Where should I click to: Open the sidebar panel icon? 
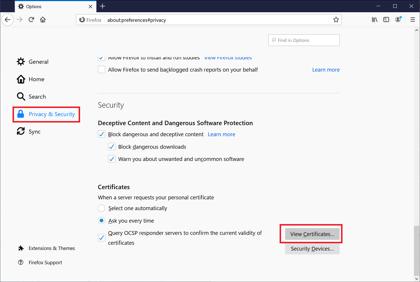coord(386,19)
